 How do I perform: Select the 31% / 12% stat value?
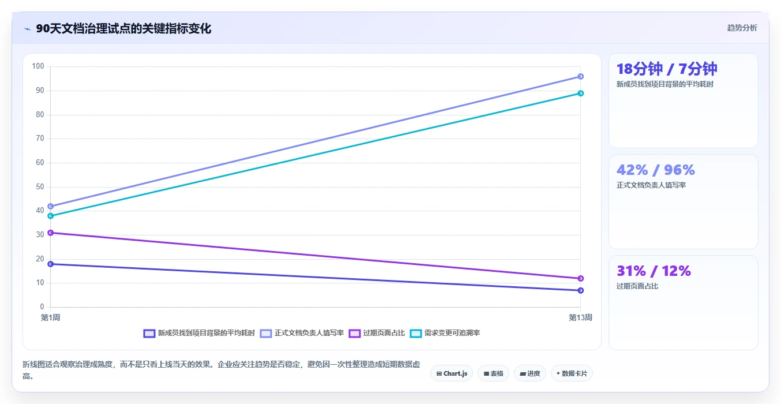point(654,271)
